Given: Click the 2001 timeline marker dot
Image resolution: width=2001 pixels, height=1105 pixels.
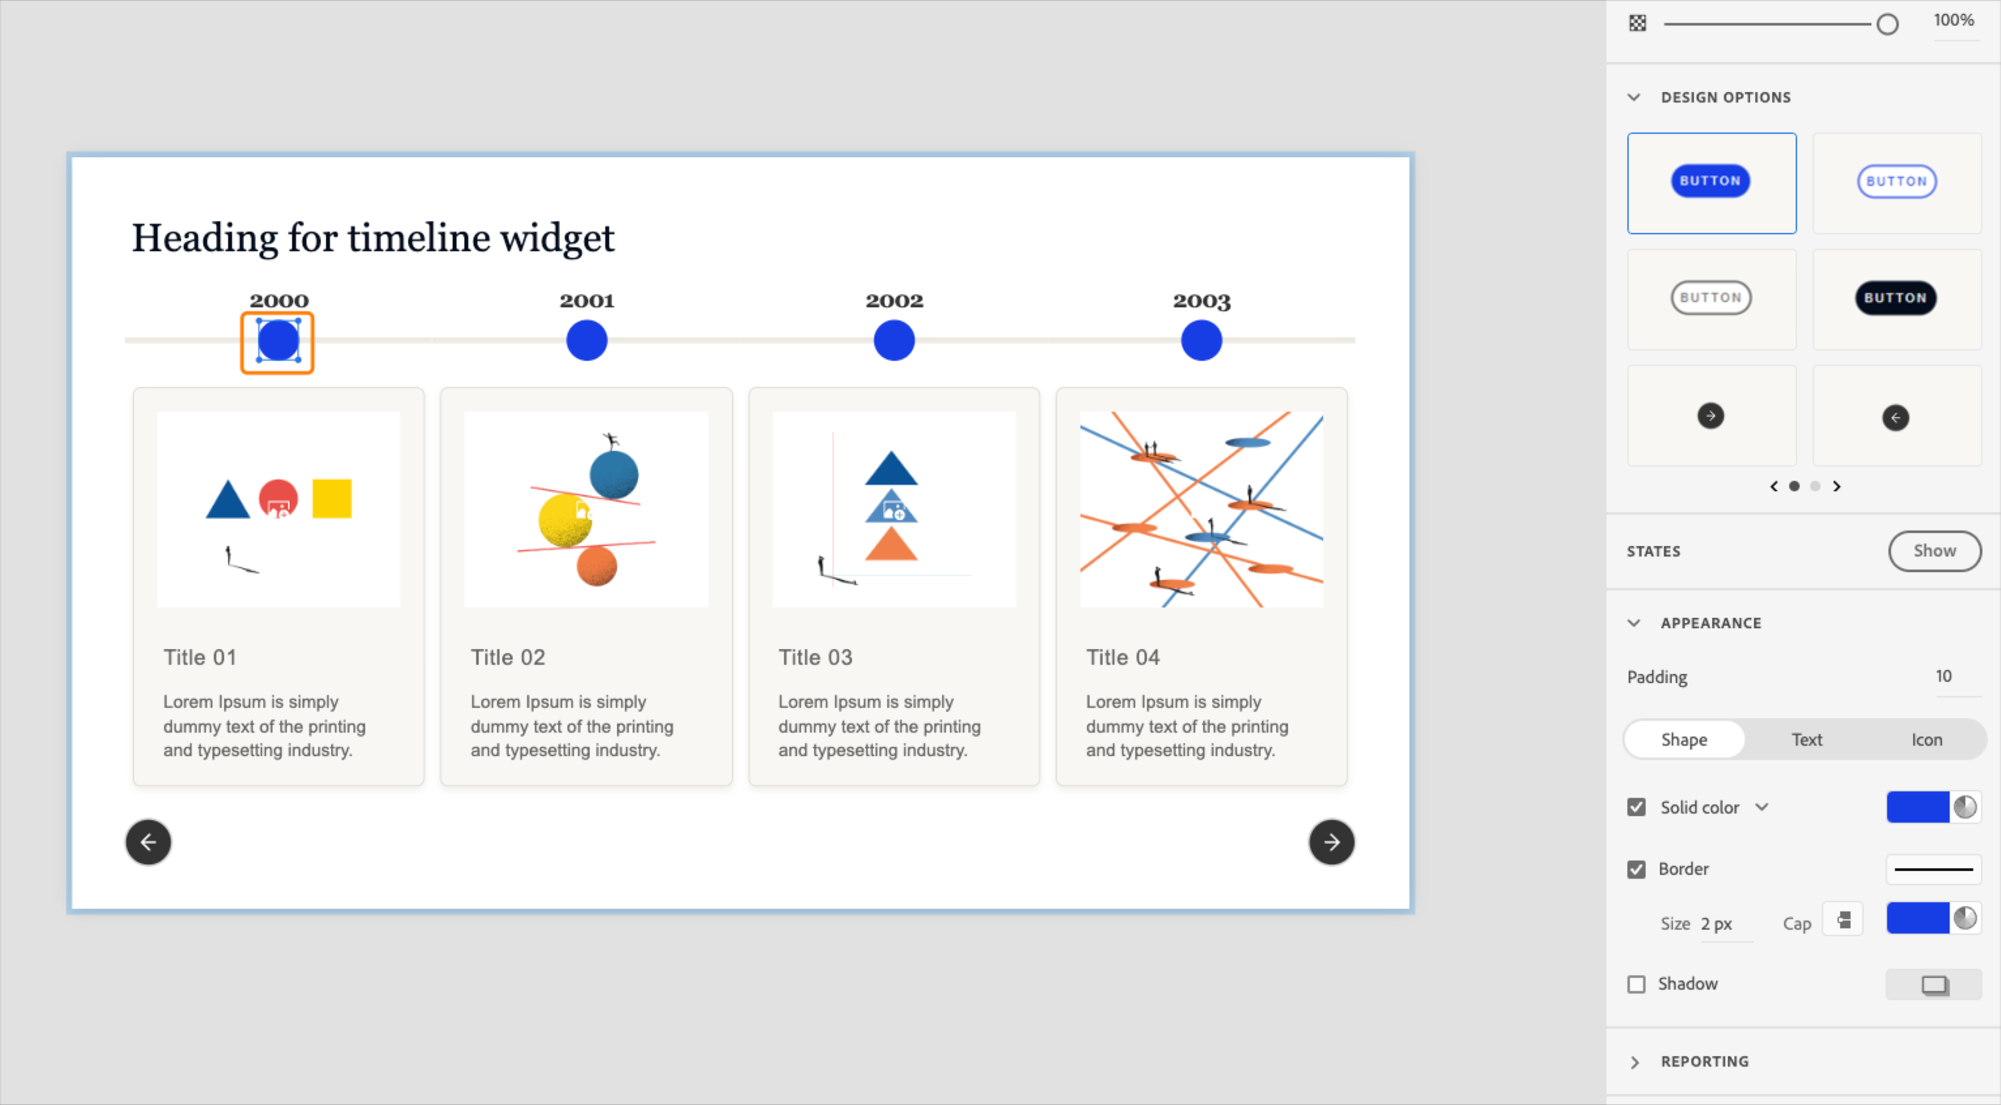Looking at the screenshot, I should (x=587, y=340).
